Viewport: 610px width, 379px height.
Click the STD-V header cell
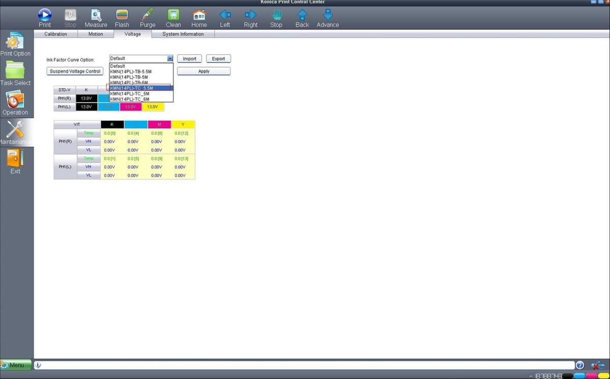pos(65,90)
